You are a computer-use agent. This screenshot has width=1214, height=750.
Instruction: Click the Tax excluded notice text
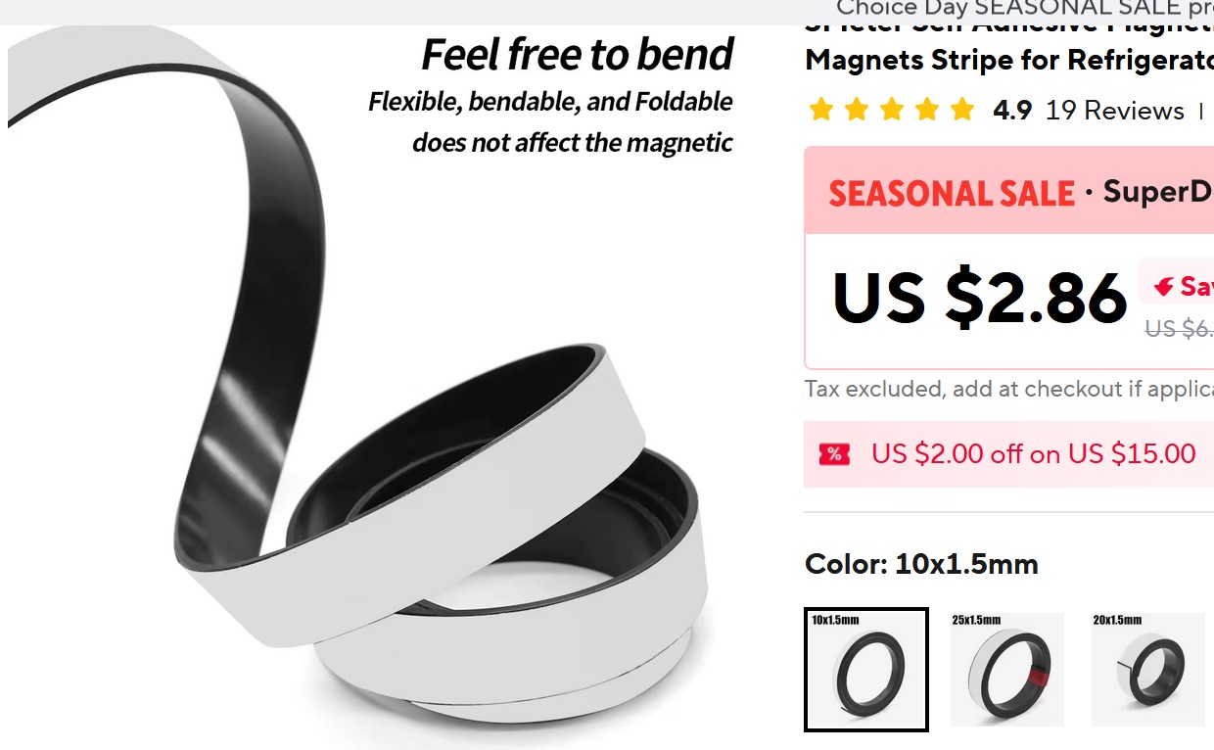tap(1009, 389)
